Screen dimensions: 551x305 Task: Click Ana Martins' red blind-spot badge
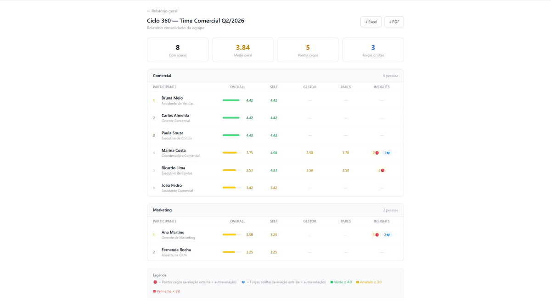click(376, 235)
